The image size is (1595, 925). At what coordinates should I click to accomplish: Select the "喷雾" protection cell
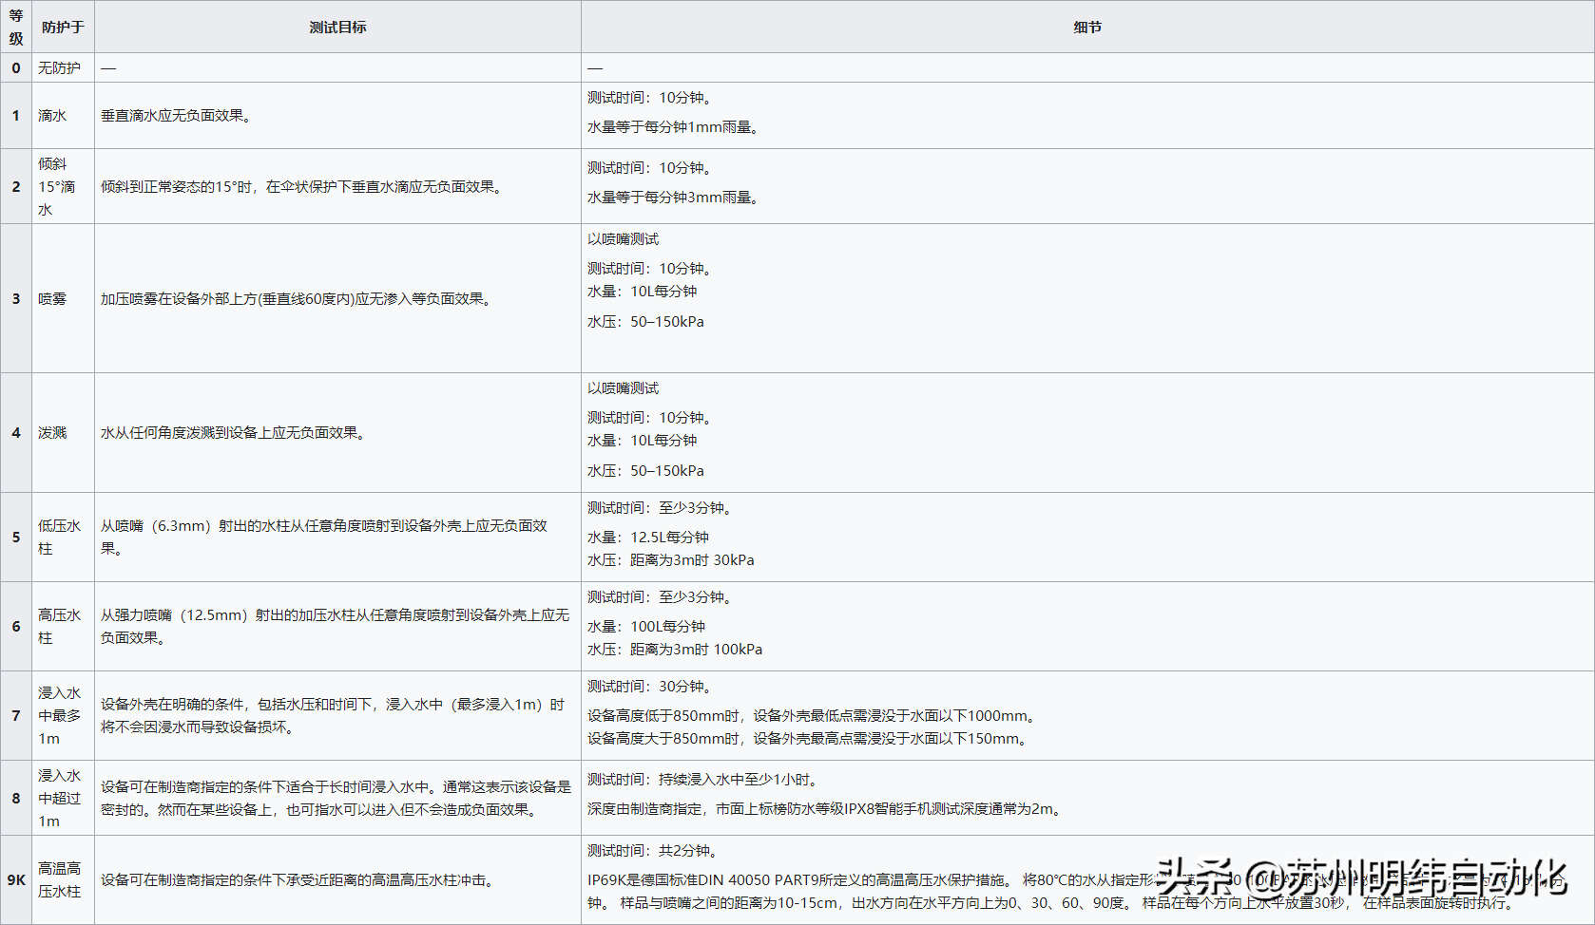tap(52, 299)
